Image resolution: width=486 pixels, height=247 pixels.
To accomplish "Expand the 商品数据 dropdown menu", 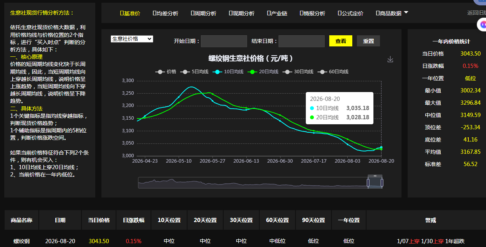I will pos(392,13).
